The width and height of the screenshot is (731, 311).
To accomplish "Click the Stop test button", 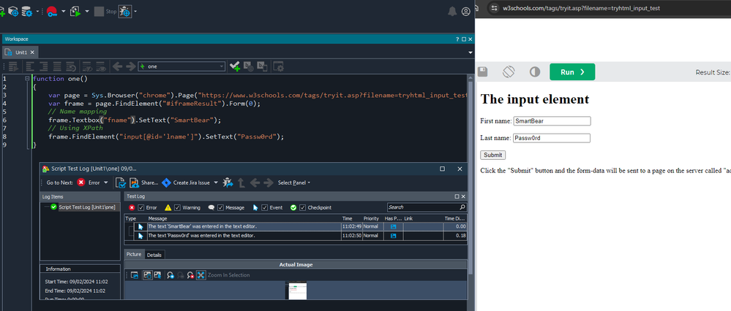I will 99,12.
